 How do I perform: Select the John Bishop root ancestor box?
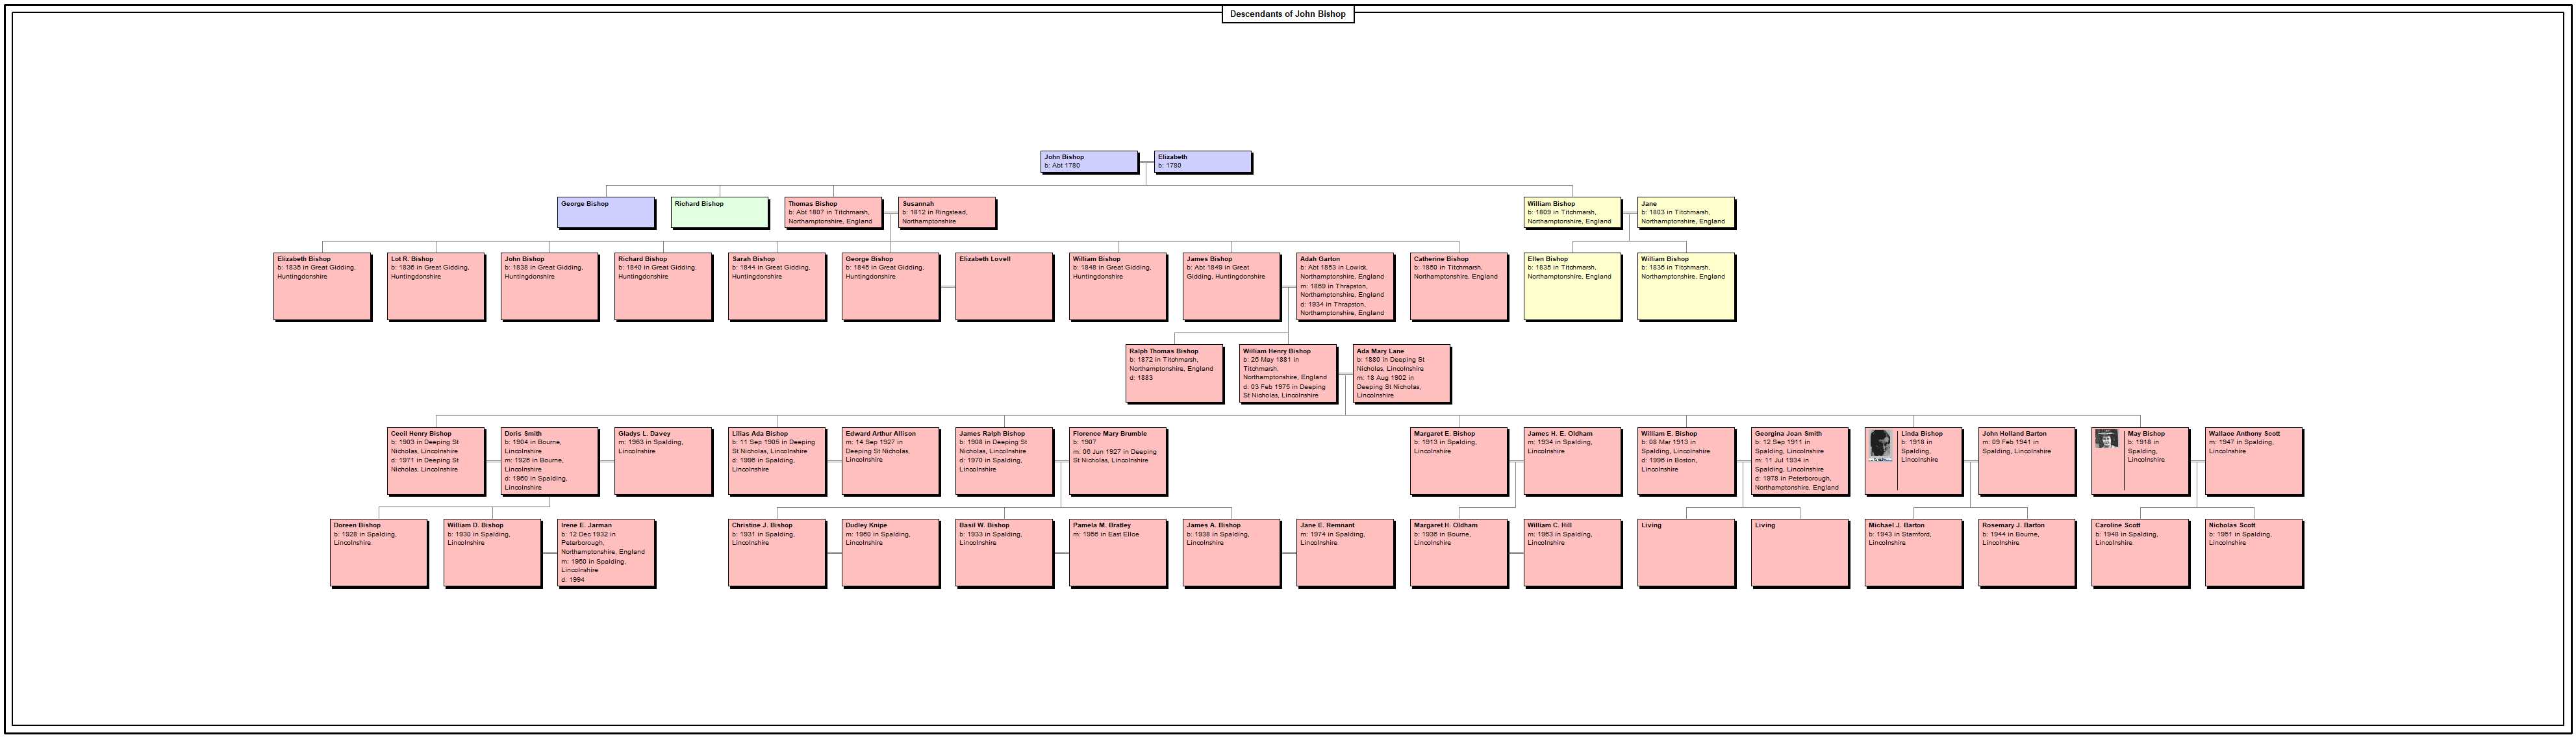[1088, 162]
